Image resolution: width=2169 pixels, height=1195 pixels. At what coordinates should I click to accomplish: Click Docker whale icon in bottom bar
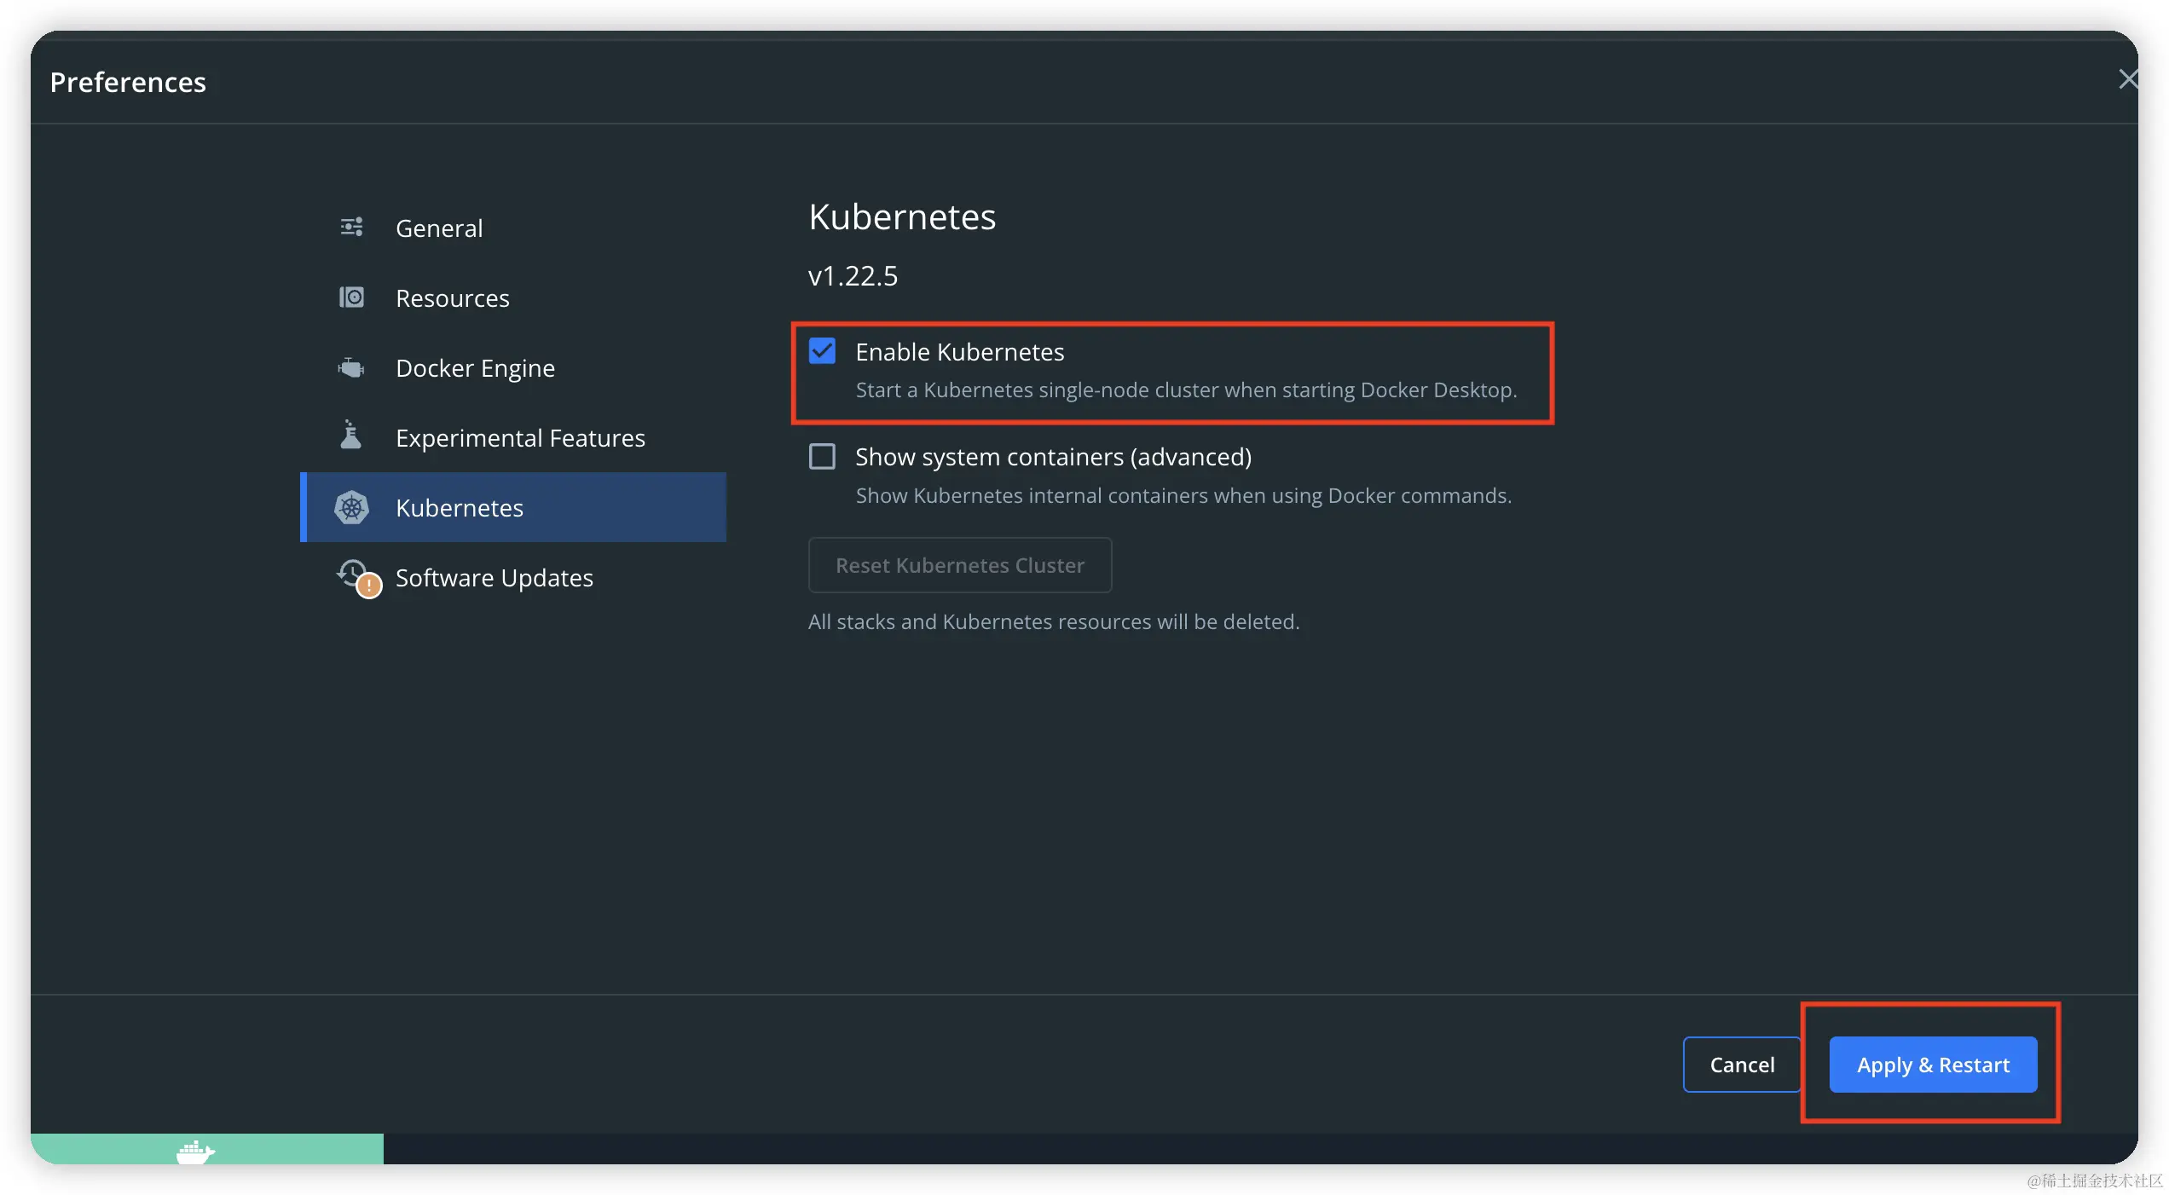coord(194,1152)
